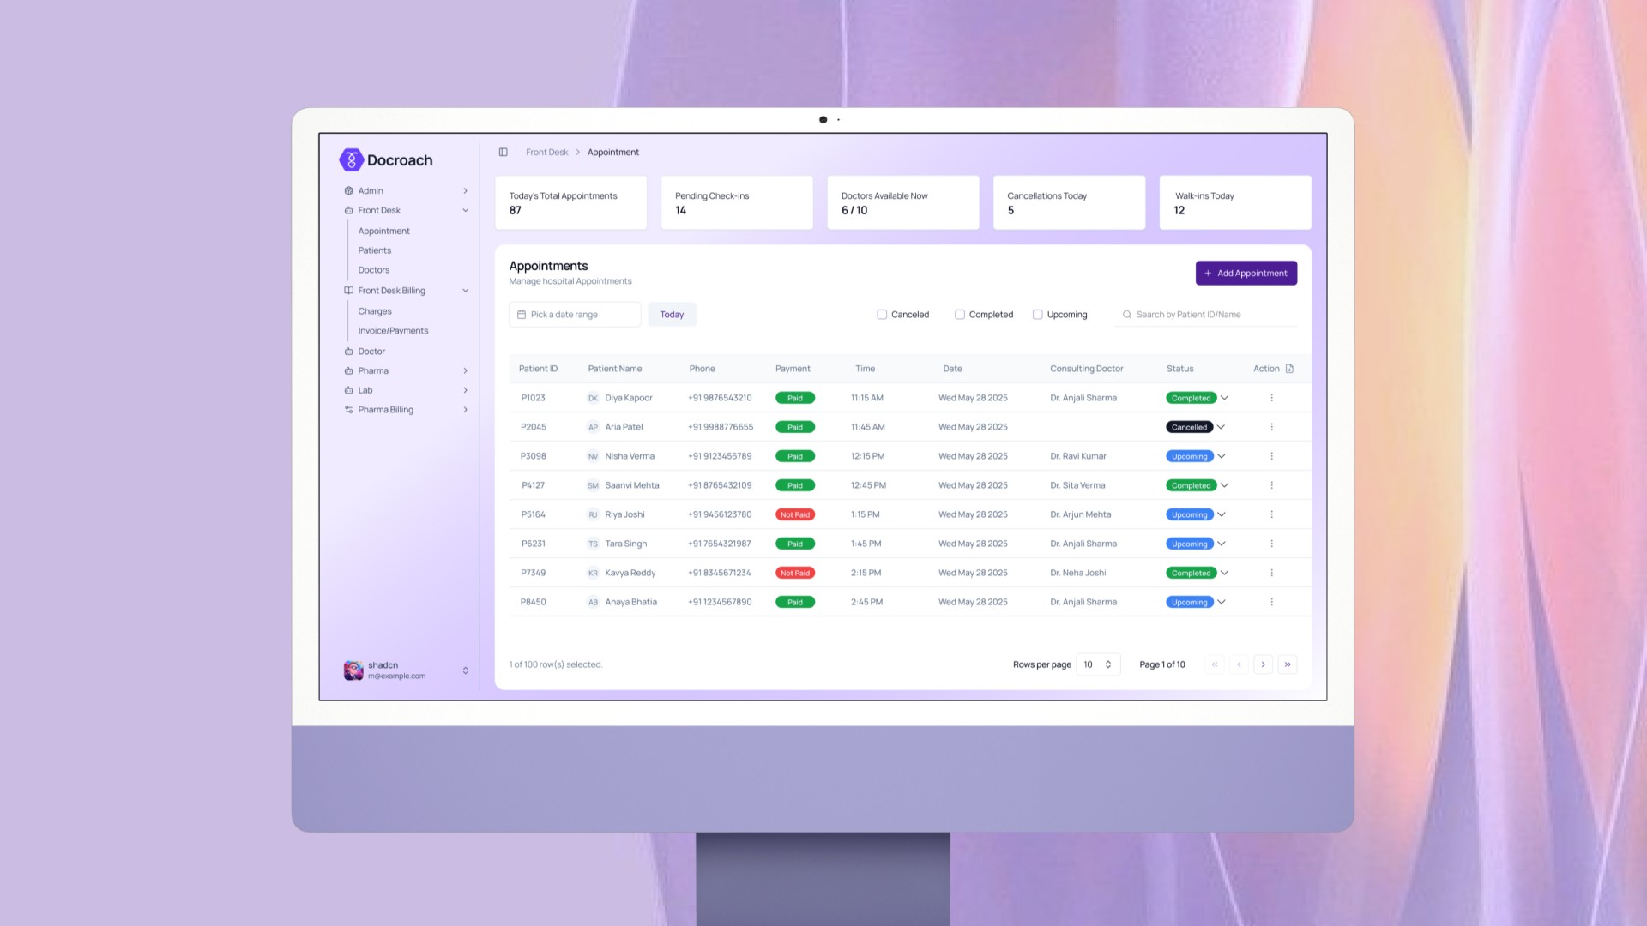This screenshot has width=1647, height=926.
Task: Click the shadcn user avatar
Action: pyautogui.click(x=353, y=670)
